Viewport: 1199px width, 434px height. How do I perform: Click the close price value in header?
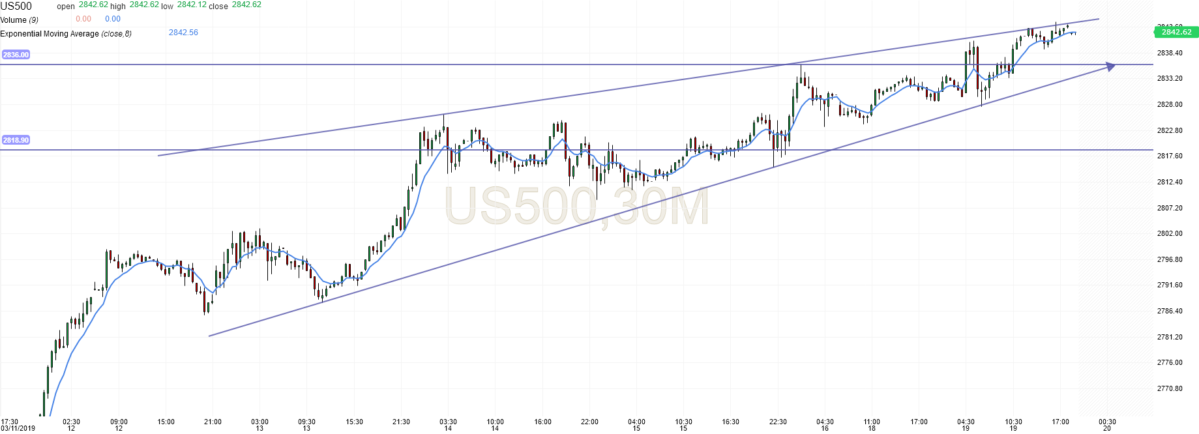pos(246,5)
